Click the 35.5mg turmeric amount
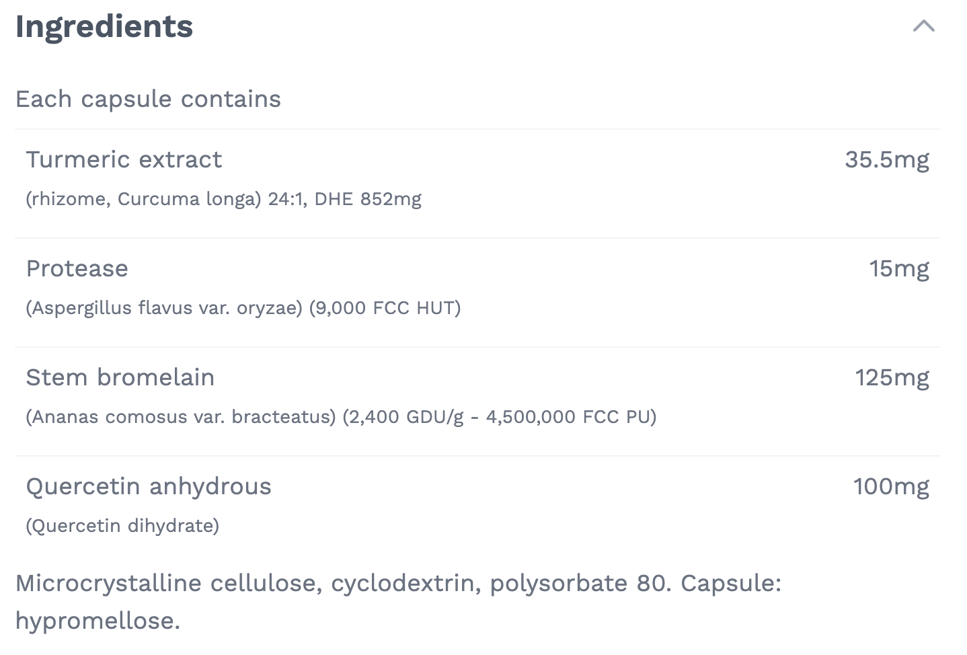Screen dimensions: 967x655 click(886, 159)
